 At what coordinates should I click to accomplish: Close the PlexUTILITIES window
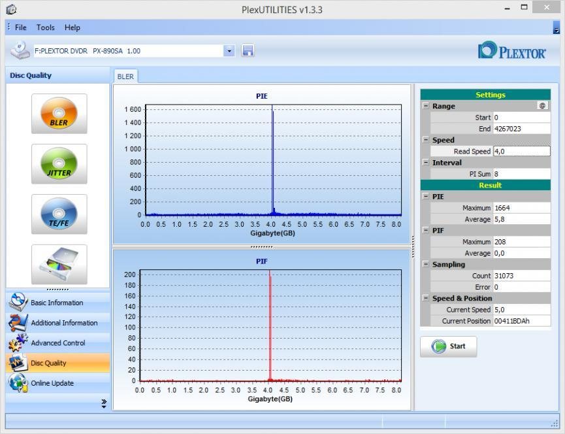[x=547, y=8]
